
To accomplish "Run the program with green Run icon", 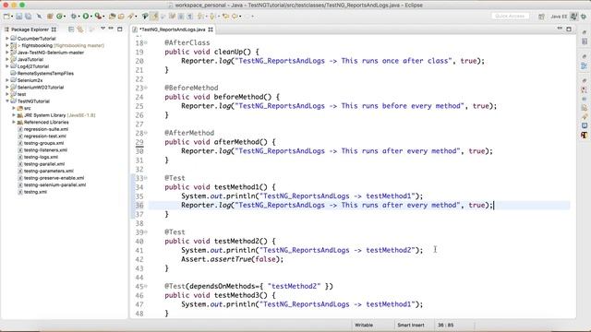I will coord(86,17).
